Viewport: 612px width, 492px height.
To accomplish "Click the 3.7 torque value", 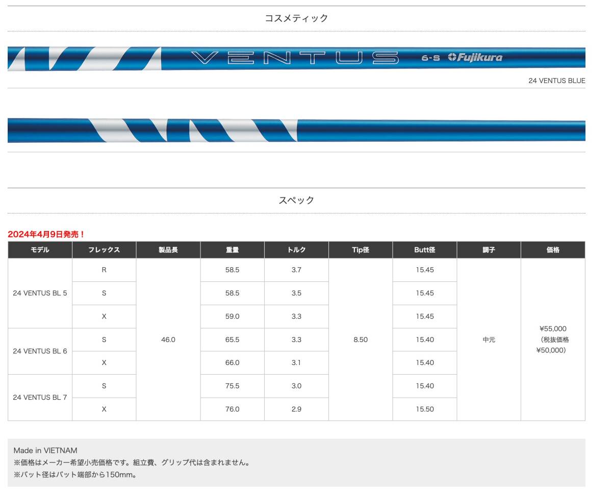I will click(x=296, y=270).
